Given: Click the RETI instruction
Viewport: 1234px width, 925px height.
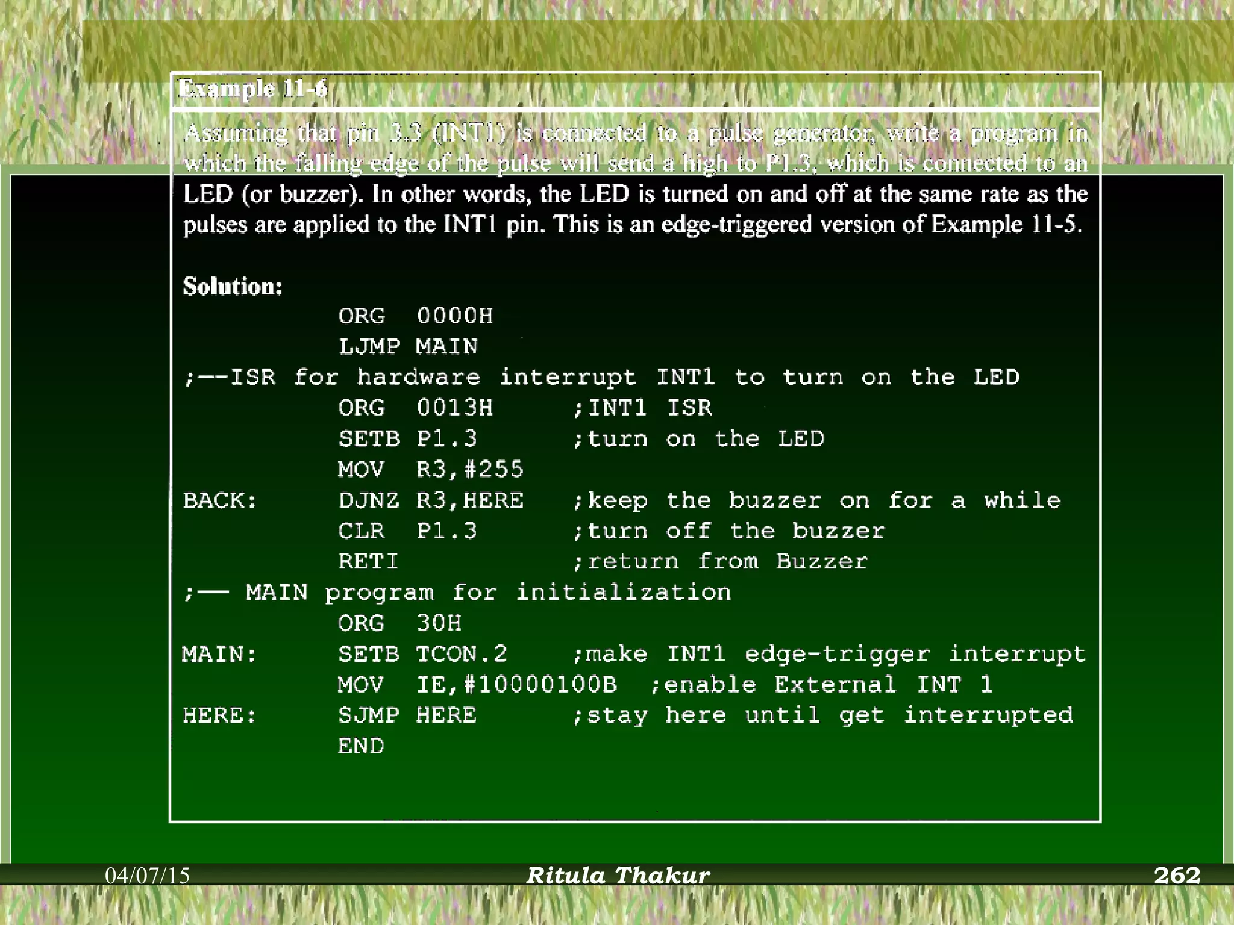Looking at the screenshot, I should (368, 562).
